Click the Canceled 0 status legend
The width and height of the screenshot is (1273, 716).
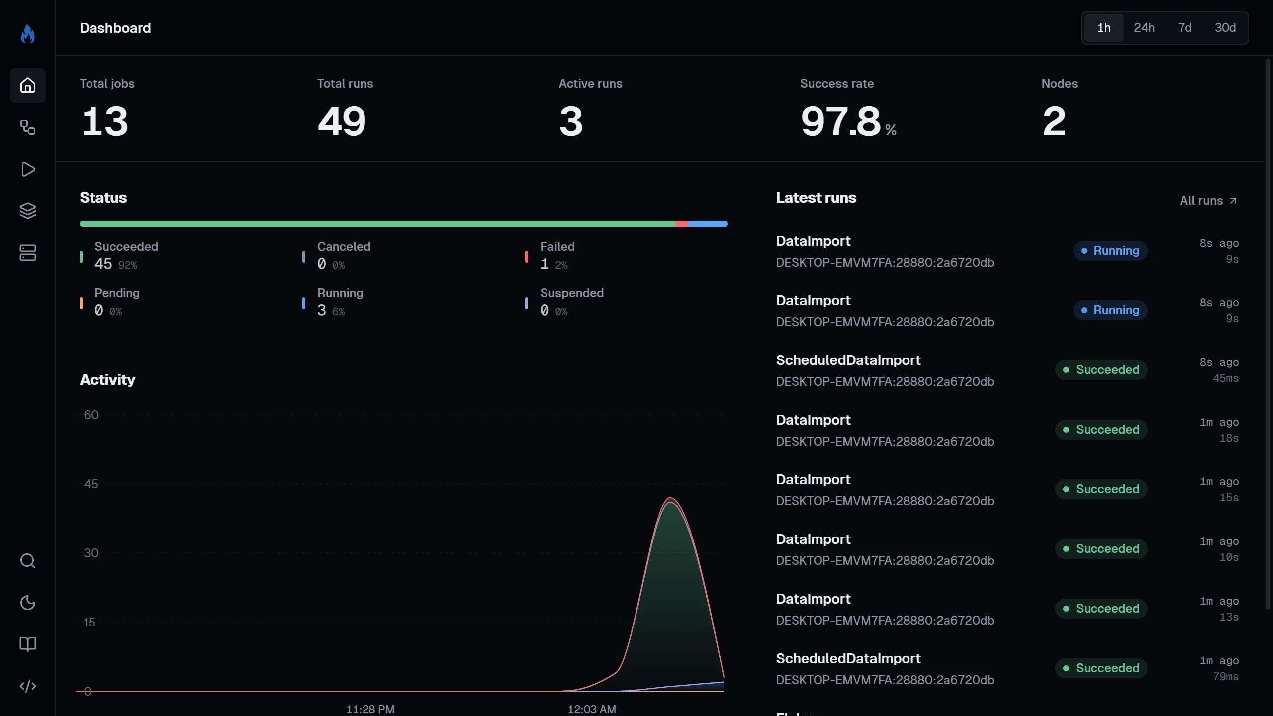point(337,256)
